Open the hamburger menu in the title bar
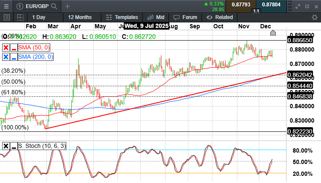The height and width of the screenshot is (183, 321). (x=5, y=6)
